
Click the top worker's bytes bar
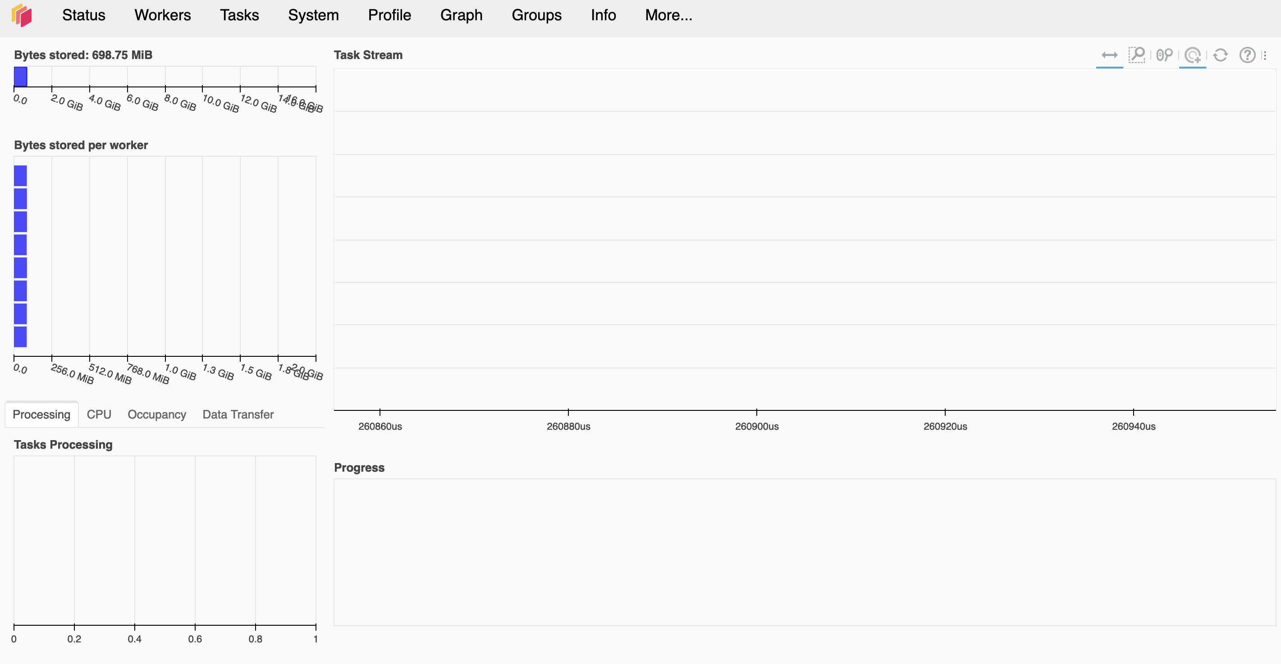[x=20, y=175]
